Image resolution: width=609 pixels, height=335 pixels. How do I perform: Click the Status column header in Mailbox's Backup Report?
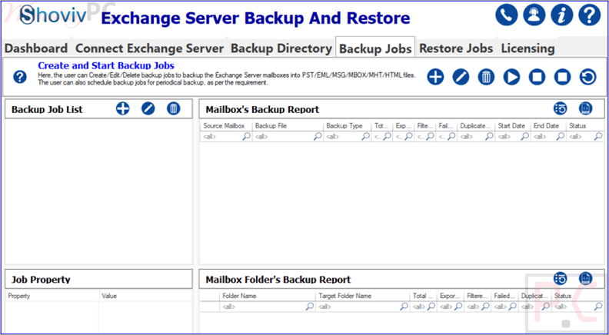(x=585, y=126)
